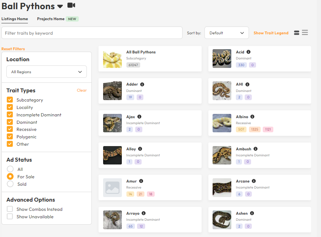
Task: Open the info icon next to Acid
Action: coord(248,52)
